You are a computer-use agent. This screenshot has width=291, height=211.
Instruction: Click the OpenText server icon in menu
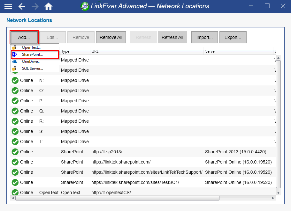click(x=14, y=47)
